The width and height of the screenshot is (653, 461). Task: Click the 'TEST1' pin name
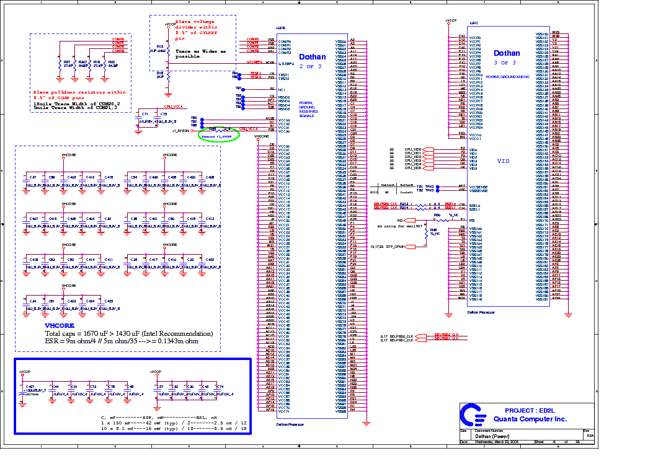click(x=283, y=76)
